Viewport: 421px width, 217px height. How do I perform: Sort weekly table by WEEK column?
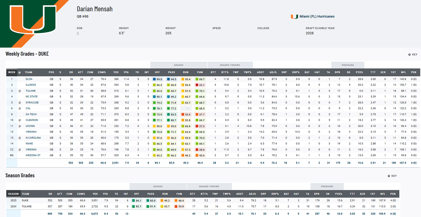point(12,73)
